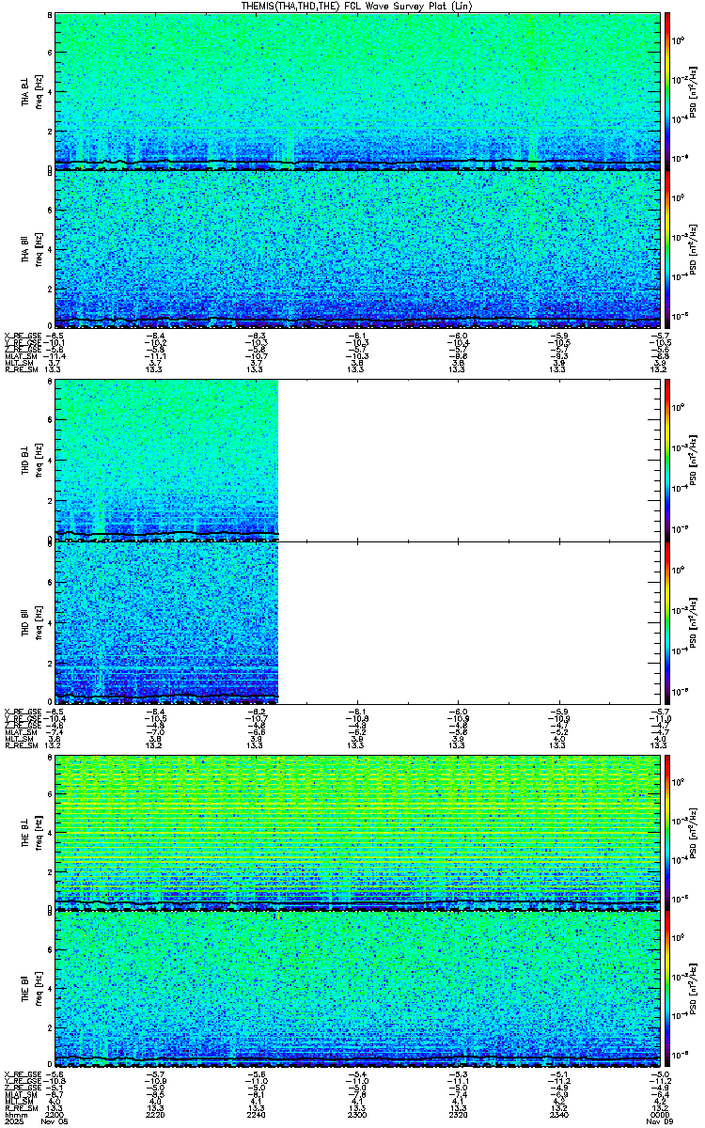Click the top THA PSD color bar
Screen dimensions: 705x1128
coord(667,91)
